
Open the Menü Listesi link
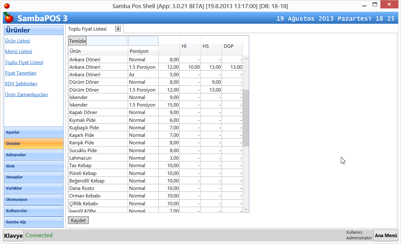[18, 52]
